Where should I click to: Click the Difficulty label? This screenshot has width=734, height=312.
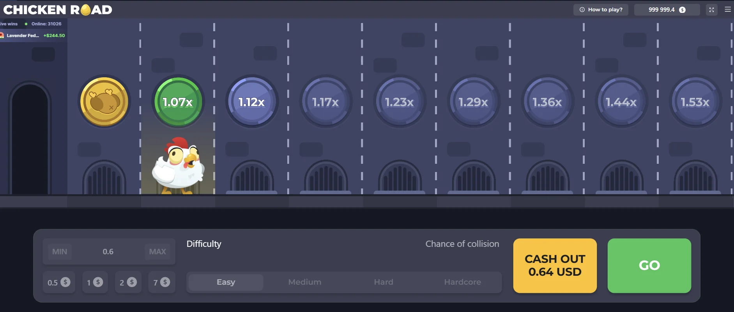click(204, 244)
